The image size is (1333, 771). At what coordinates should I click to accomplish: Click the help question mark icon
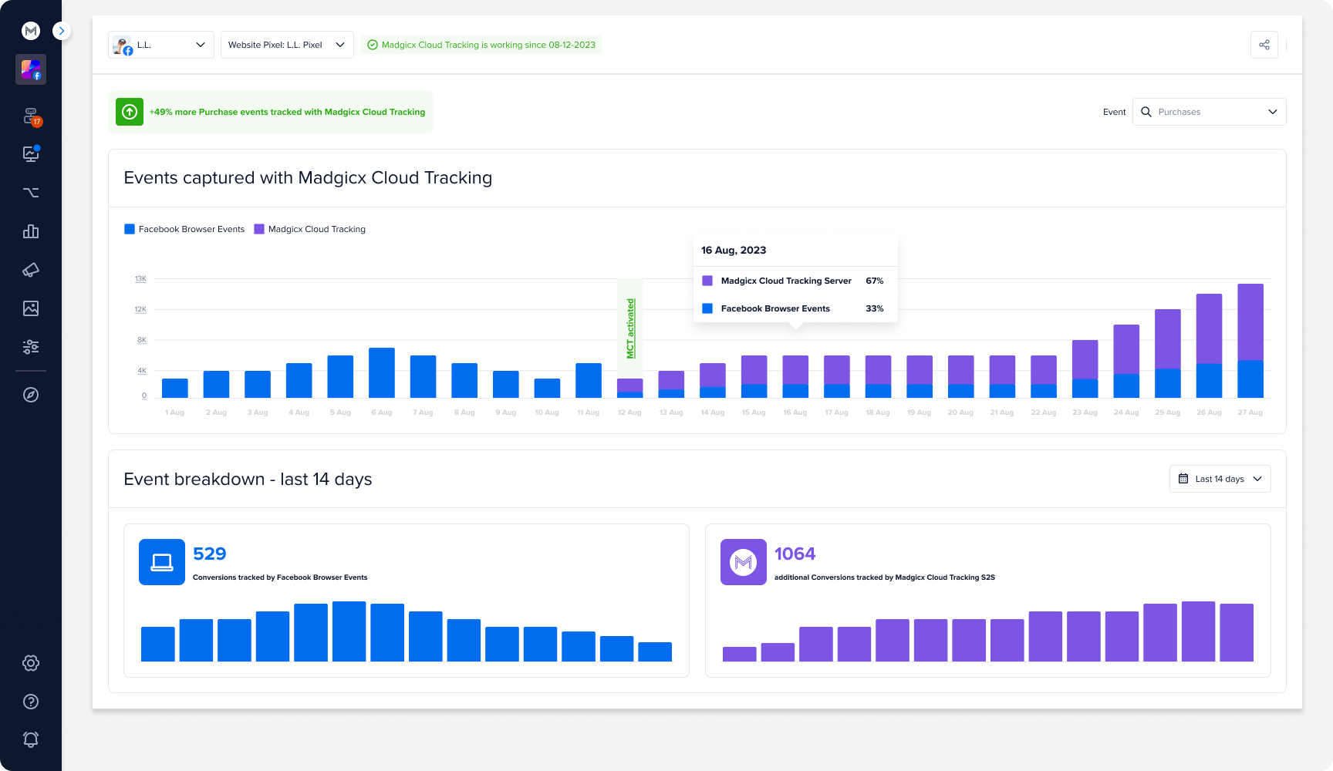[x=31, y=701]
